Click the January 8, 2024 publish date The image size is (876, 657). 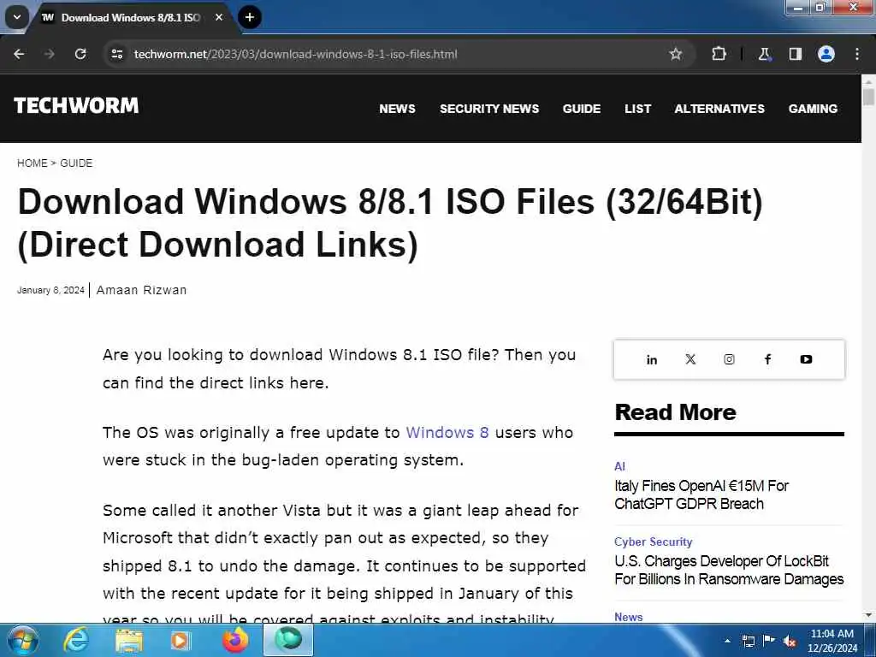tap(50, 290)
